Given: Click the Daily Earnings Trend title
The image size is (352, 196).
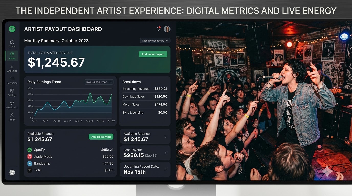Looking at the screenshot, I should coord(44,82).
